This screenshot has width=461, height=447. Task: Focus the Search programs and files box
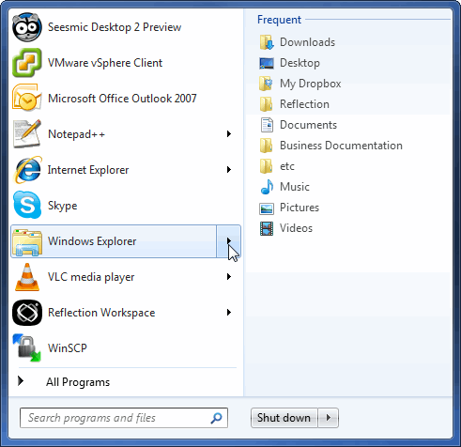tap(124, 418)
